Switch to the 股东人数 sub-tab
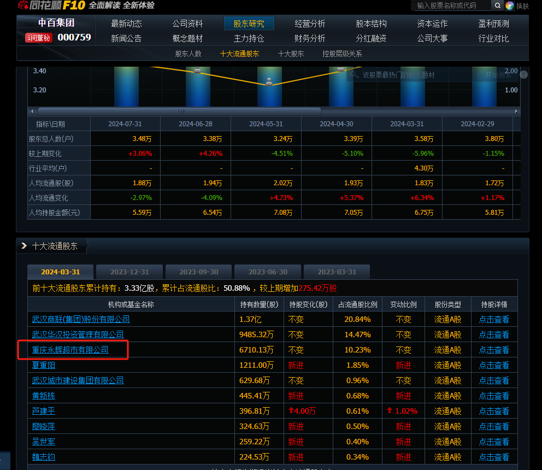 click(x=188, y=54)
